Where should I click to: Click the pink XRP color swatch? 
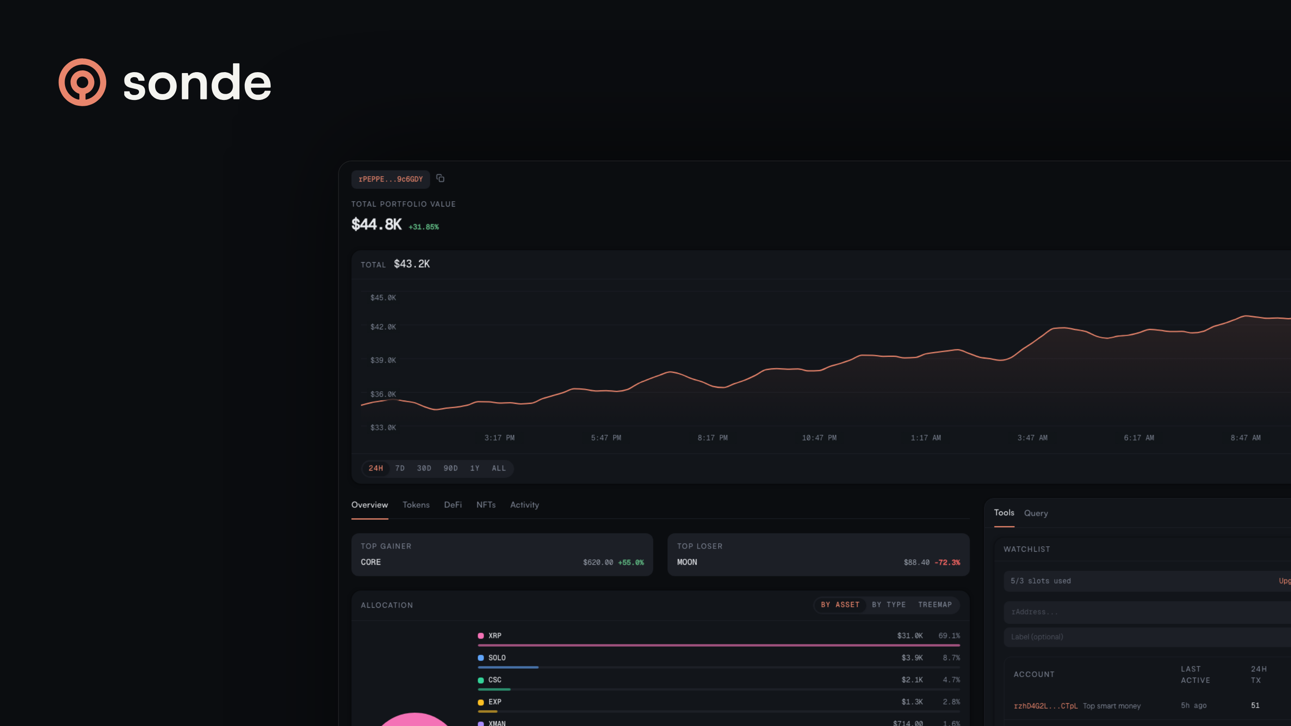click(x=481, y=636)
